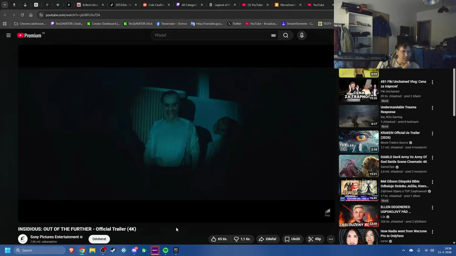
Task: View site information icon in address bar
Action: click(x=41, y=15)
